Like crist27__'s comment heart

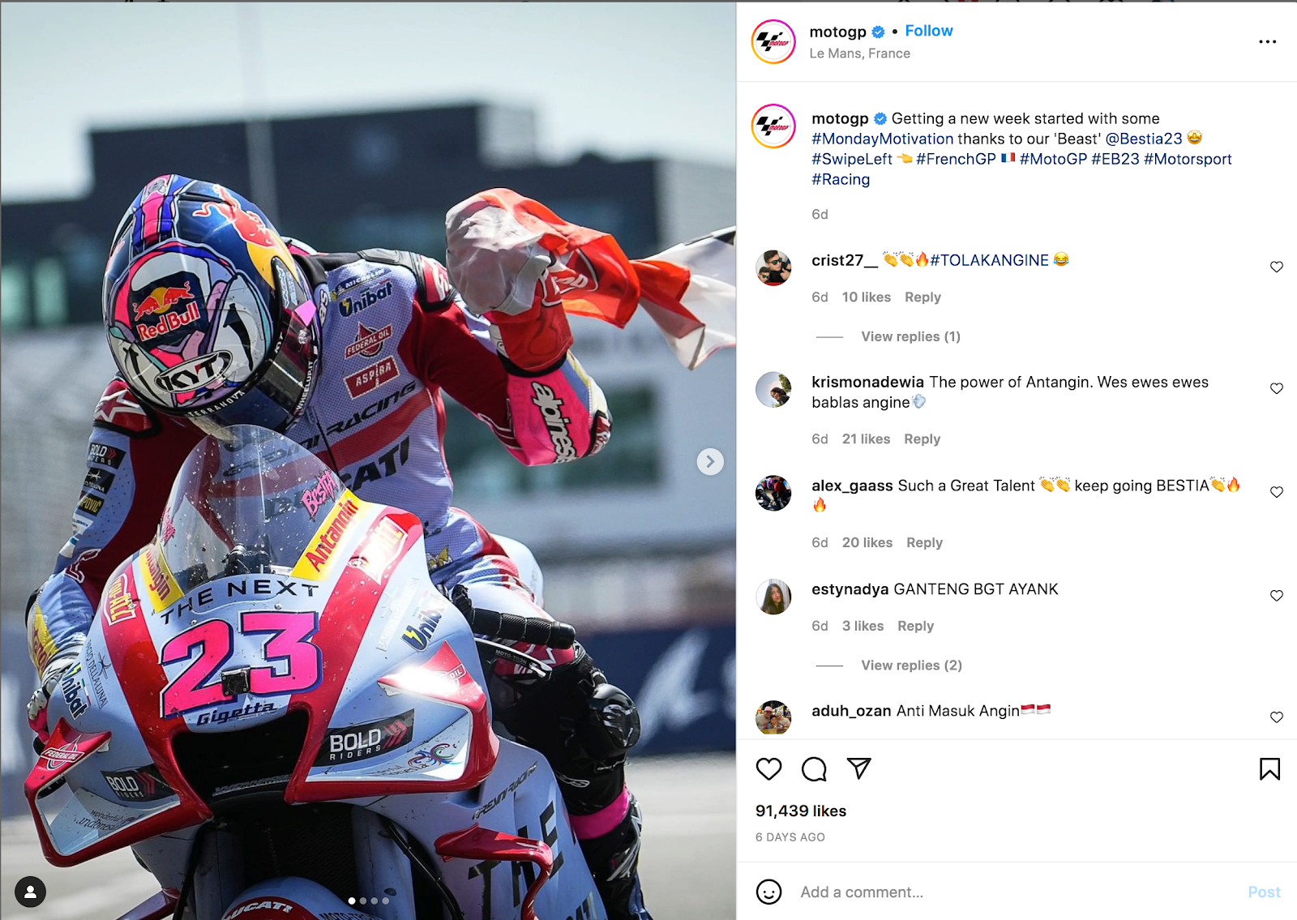pos(1277,267)
